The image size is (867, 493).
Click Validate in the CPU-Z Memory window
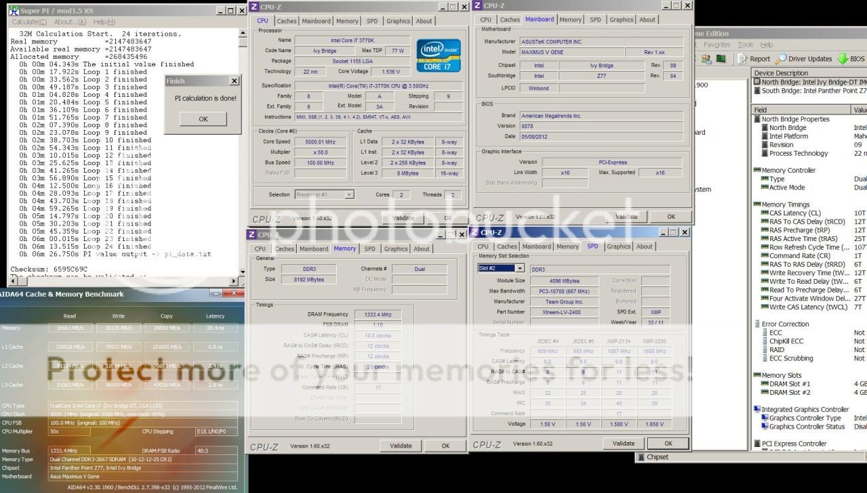[x=401, y=446]
